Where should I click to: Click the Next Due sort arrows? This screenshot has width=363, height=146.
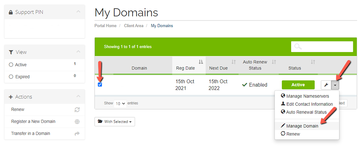[234, 62]
